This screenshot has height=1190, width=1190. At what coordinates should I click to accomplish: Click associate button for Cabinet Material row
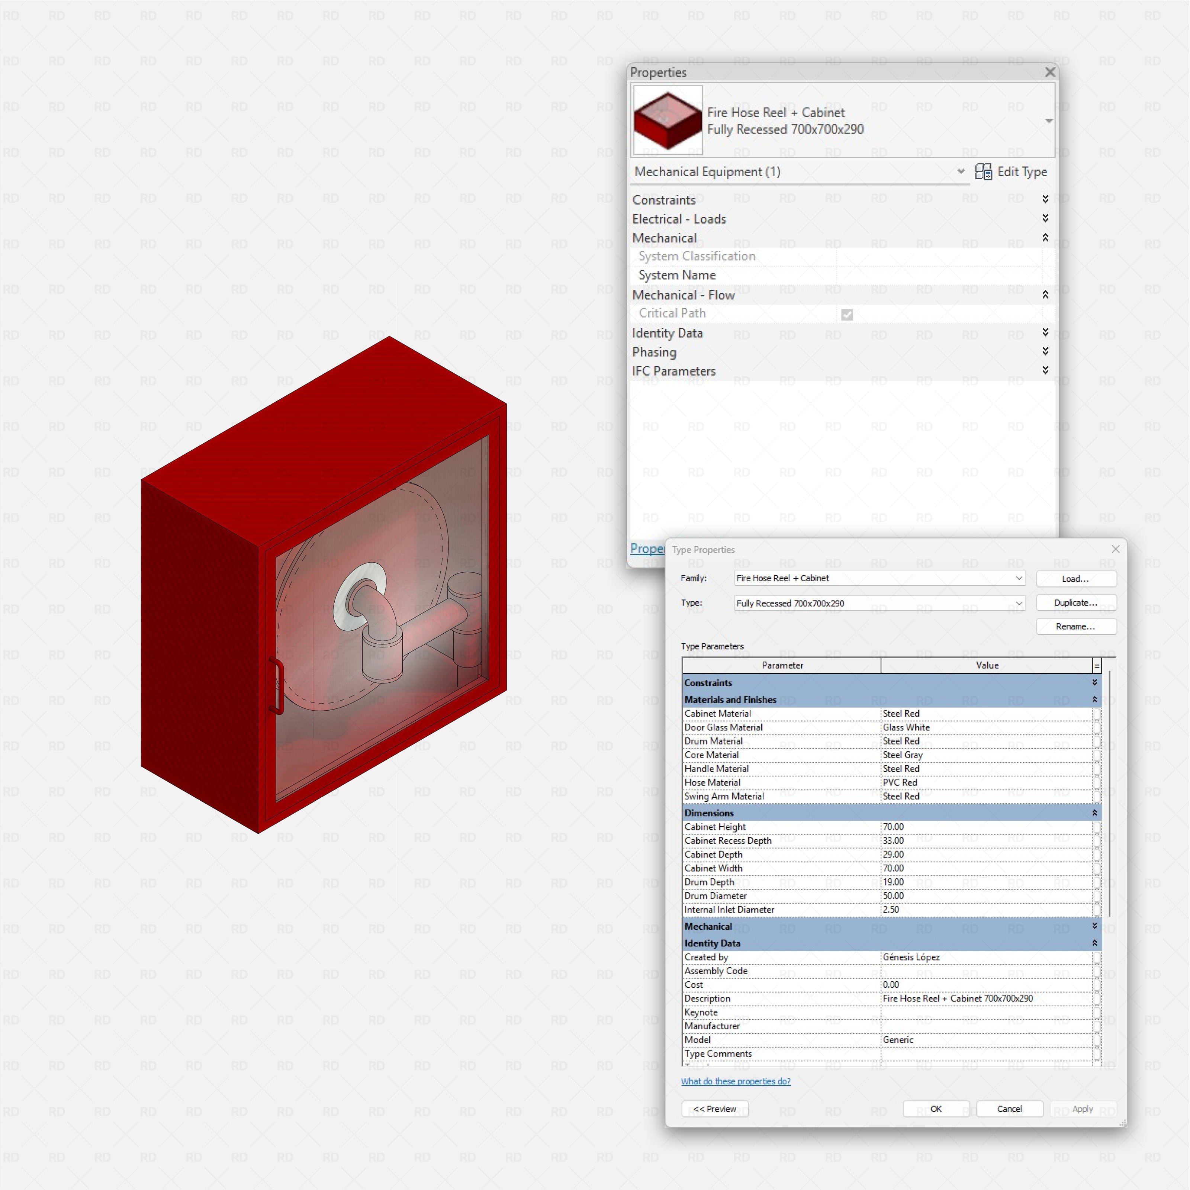[1097, 713]
